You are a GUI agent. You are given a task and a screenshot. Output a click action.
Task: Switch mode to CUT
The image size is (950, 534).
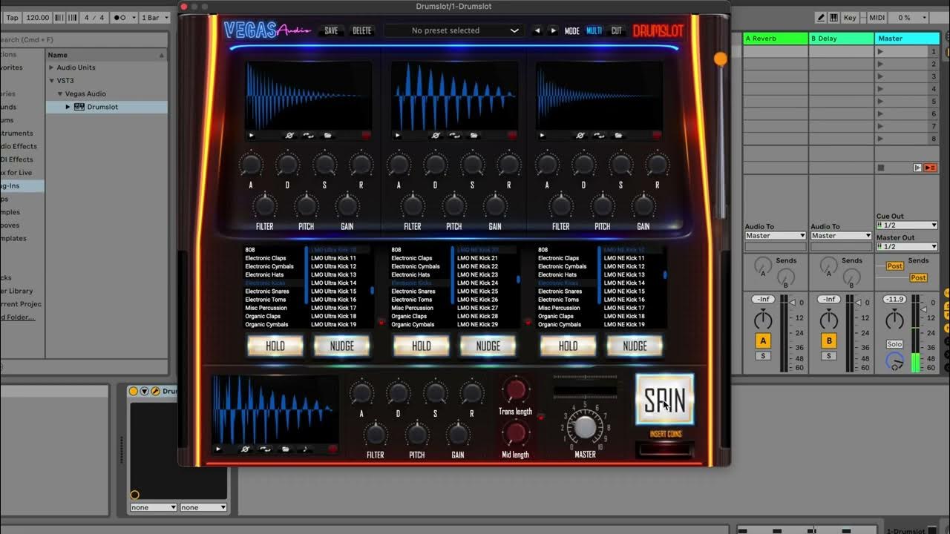point(617,30)
